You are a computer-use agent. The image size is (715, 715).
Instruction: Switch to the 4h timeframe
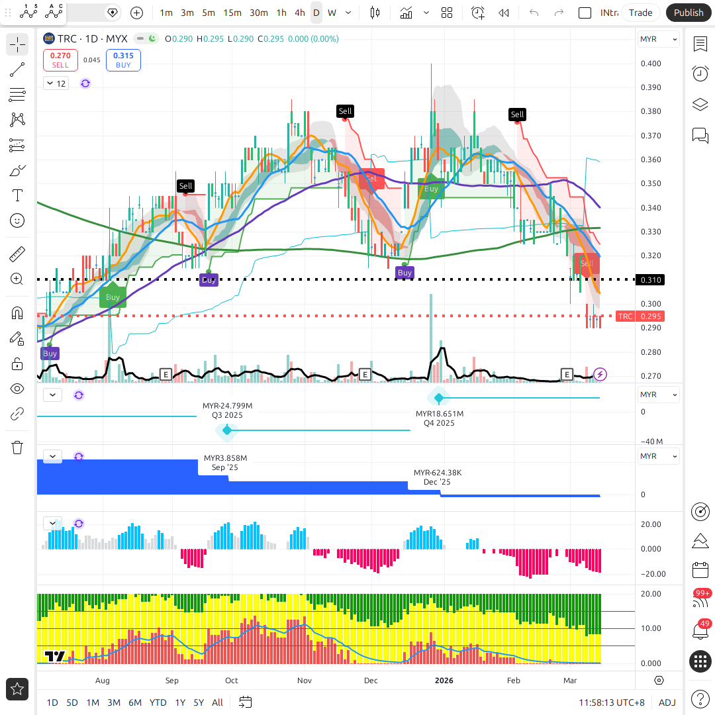tap(300, 13)
